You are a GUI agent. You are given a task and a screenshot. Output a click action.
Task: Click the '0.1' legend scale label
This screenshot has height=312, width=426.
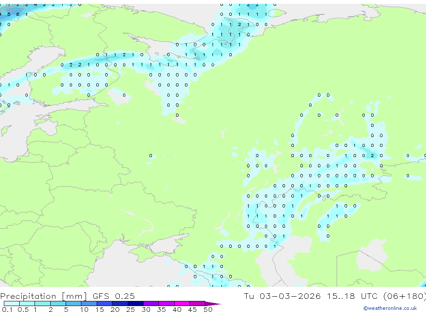tap(7, 309)
